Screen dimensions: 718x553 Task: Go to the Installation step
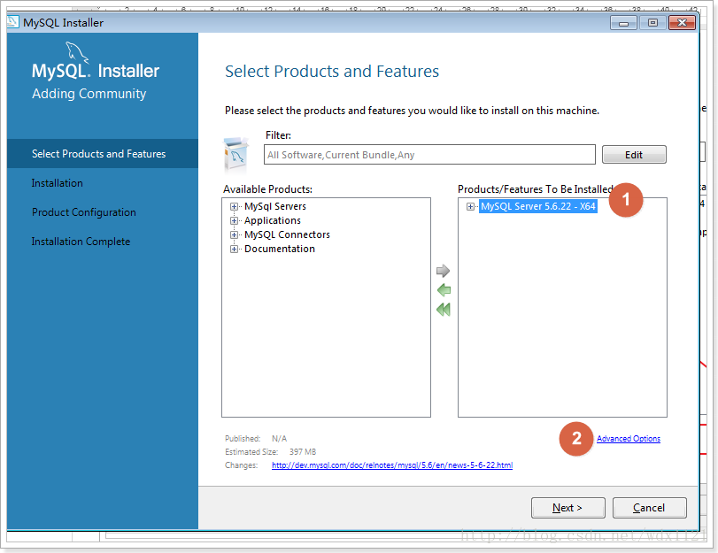(x=58, y=183)
